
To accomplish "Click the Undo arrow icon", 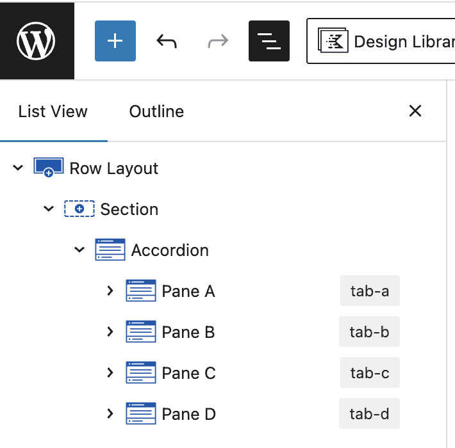I will (x=167, y=42).
